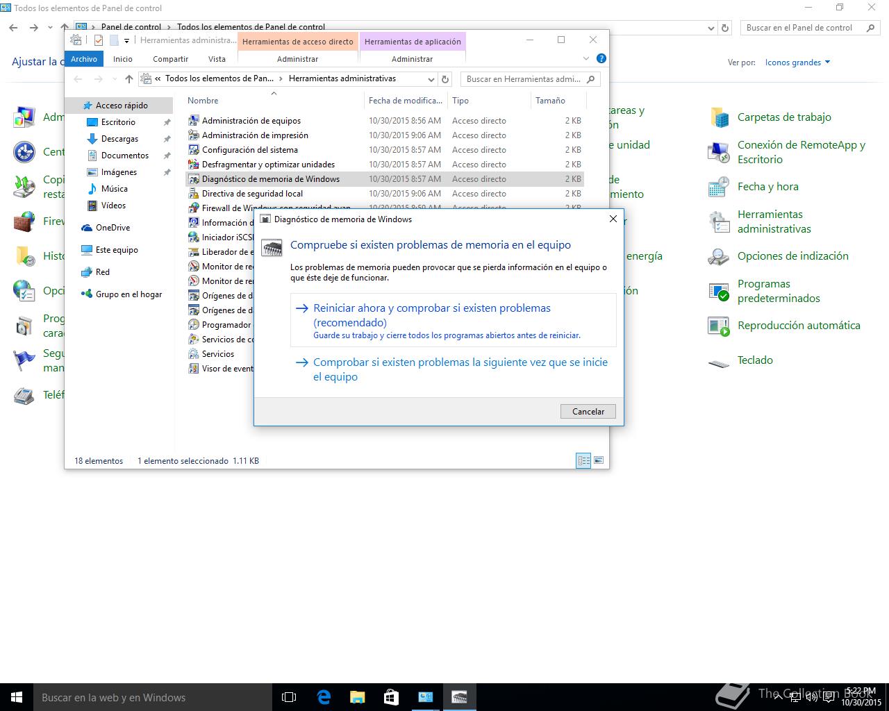Click Buscar en el Panel de control field
The width and height of the screenshot is (889, 711).
pos(811,28)
